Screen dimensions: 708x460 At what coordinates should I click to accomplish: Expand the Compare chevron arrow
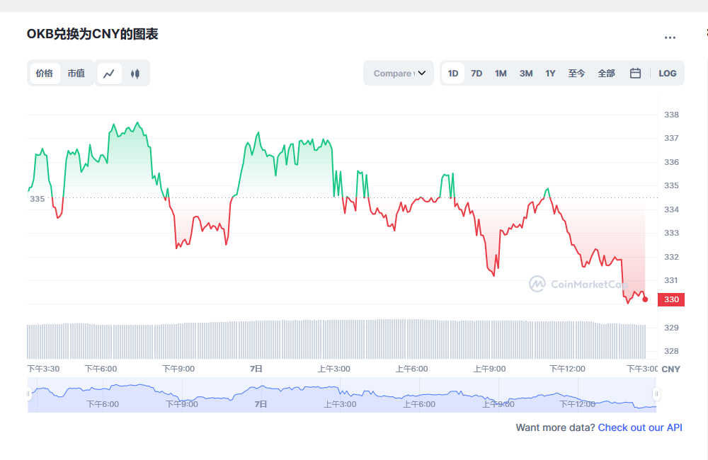click(423, 73)
